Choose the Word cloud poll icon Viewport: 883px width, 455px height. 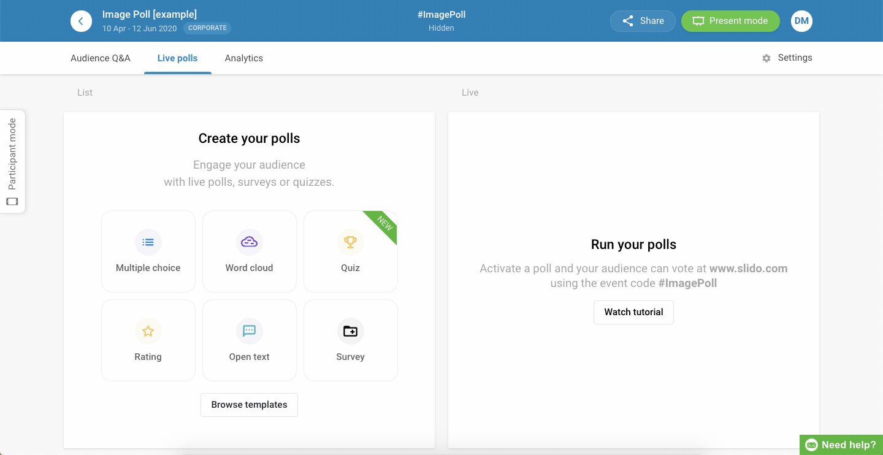click(249, 242)
